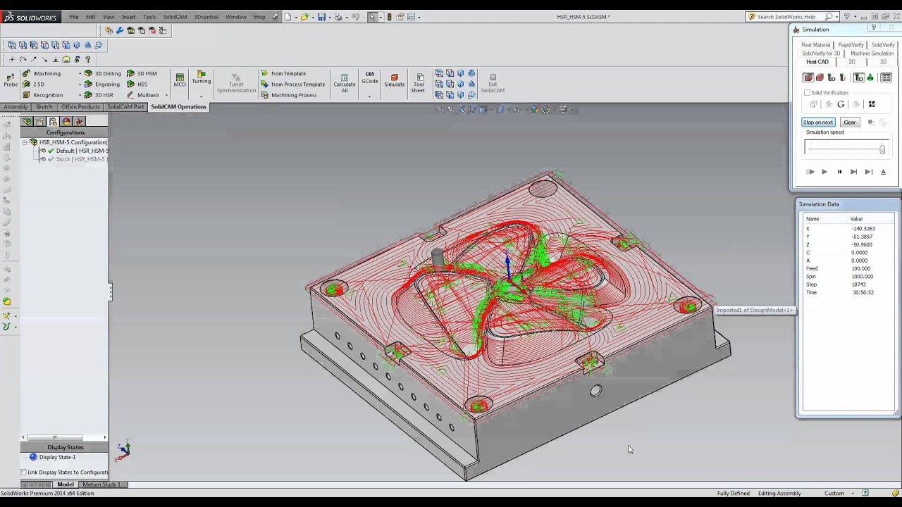
Task: Open Machining Process
Action: click(289, 95)
